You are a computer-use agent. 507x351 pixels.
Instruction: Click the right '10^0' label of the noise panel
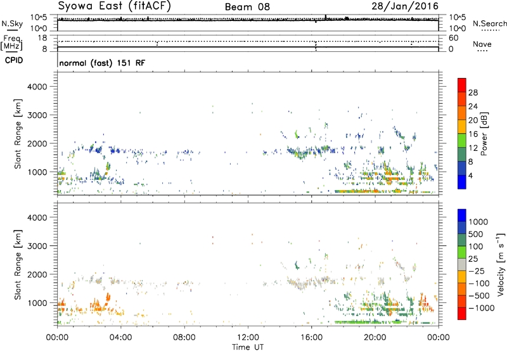coord(458,29)
